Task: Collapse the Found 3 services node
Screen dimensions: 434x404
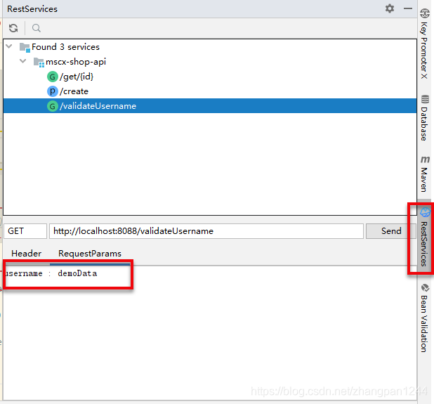Action: (9, 46)
